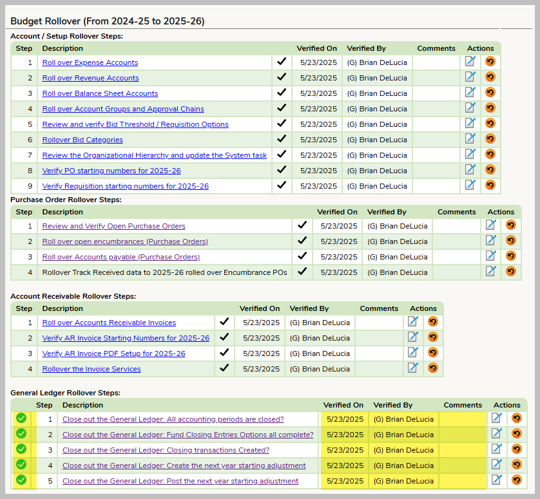Viewport: 540px width, 499px height.
Task: Edit Closing transactions Created step
Action: point(497,450)
